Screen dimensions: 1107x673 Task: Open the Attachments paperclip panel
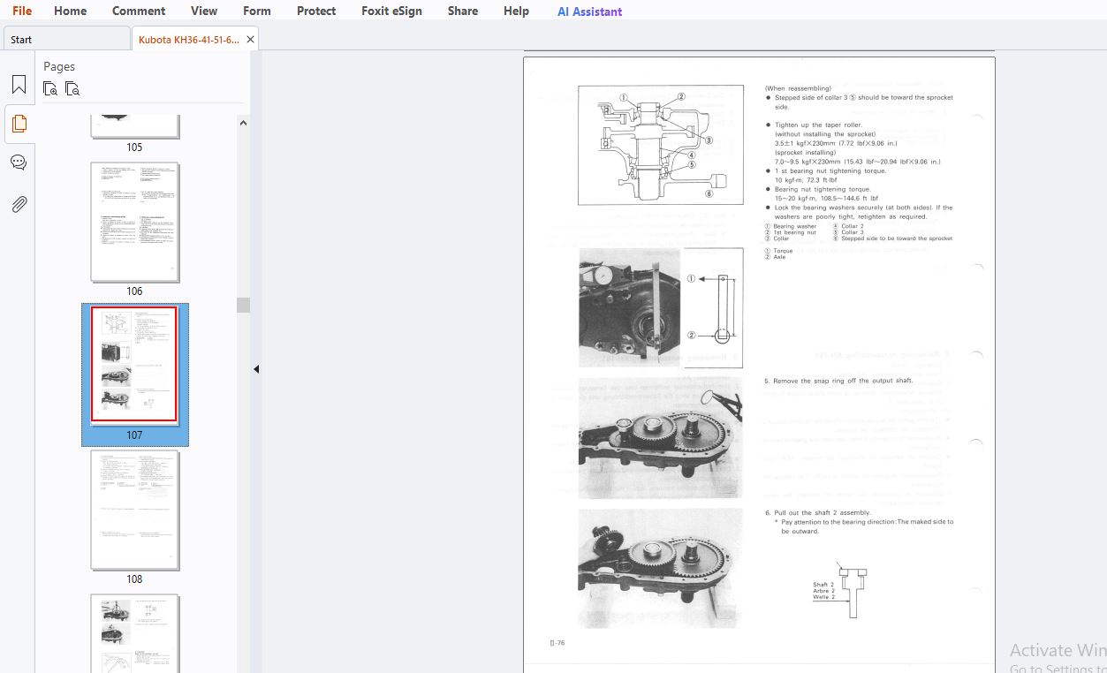pyautogui.click(x=19, y=204)
